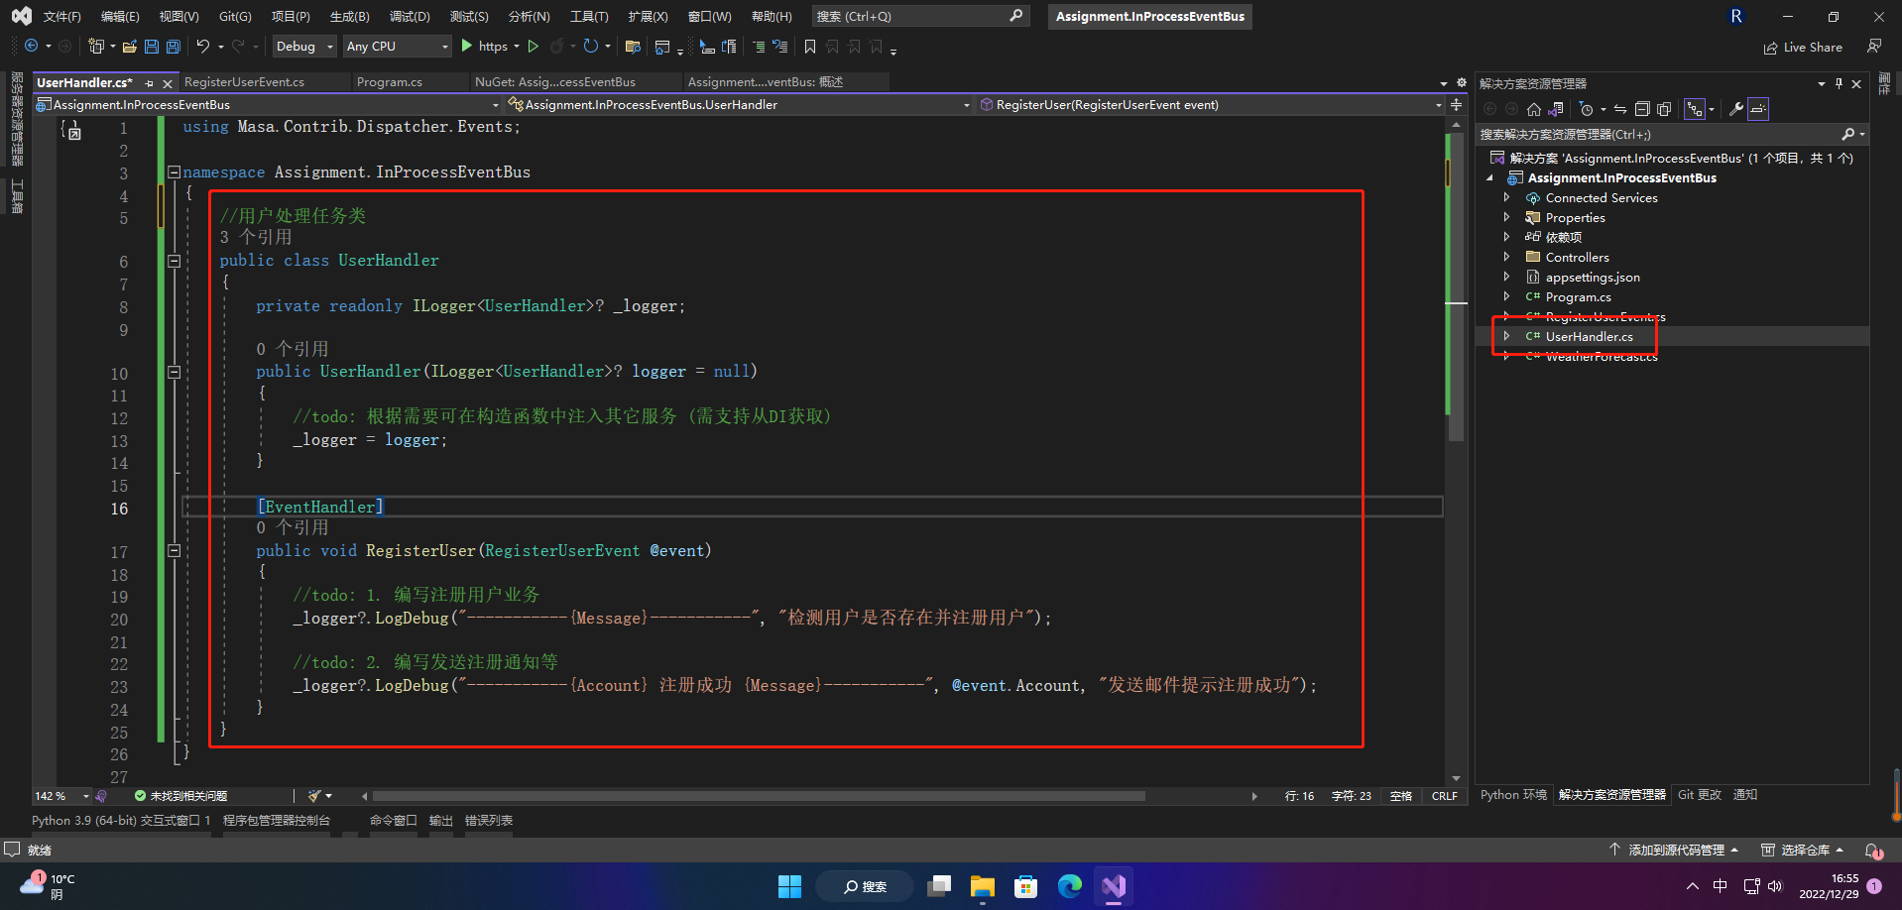Open the 编辑(E) menu
Screen dimensions: 1902x910
[120, 16]
